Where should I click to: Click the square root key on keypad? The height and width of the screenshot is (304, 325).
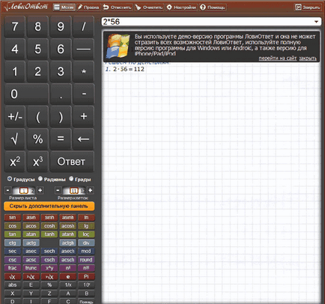(x=15, y=139)
